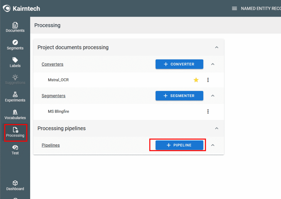Open the Test section

[15, 150]
